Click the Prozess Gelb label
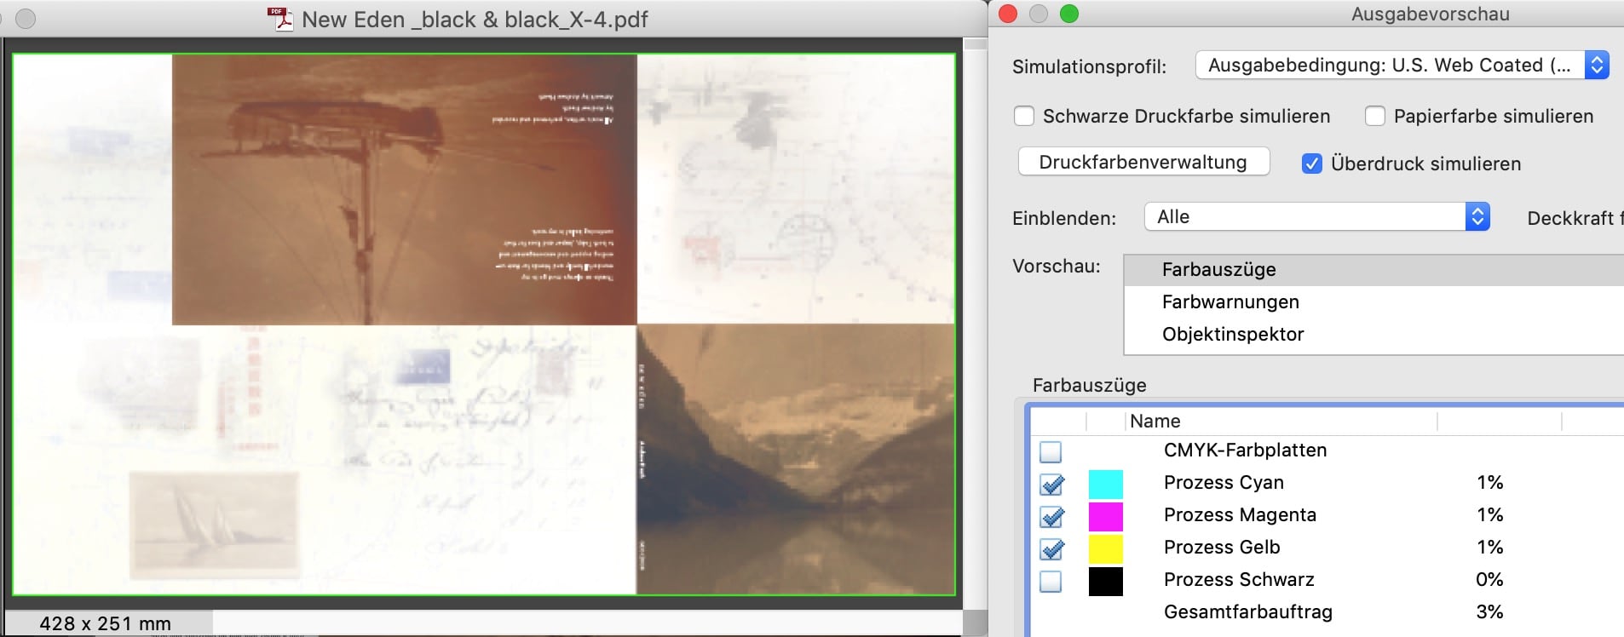Image resolution: width=1624 pixels, height=637 pixels. click(1222, 548)
